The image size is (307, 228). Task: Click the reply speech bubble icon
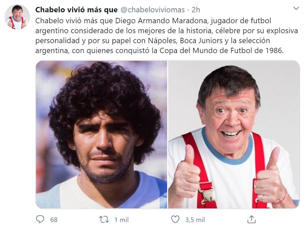(x=40, y=219)
